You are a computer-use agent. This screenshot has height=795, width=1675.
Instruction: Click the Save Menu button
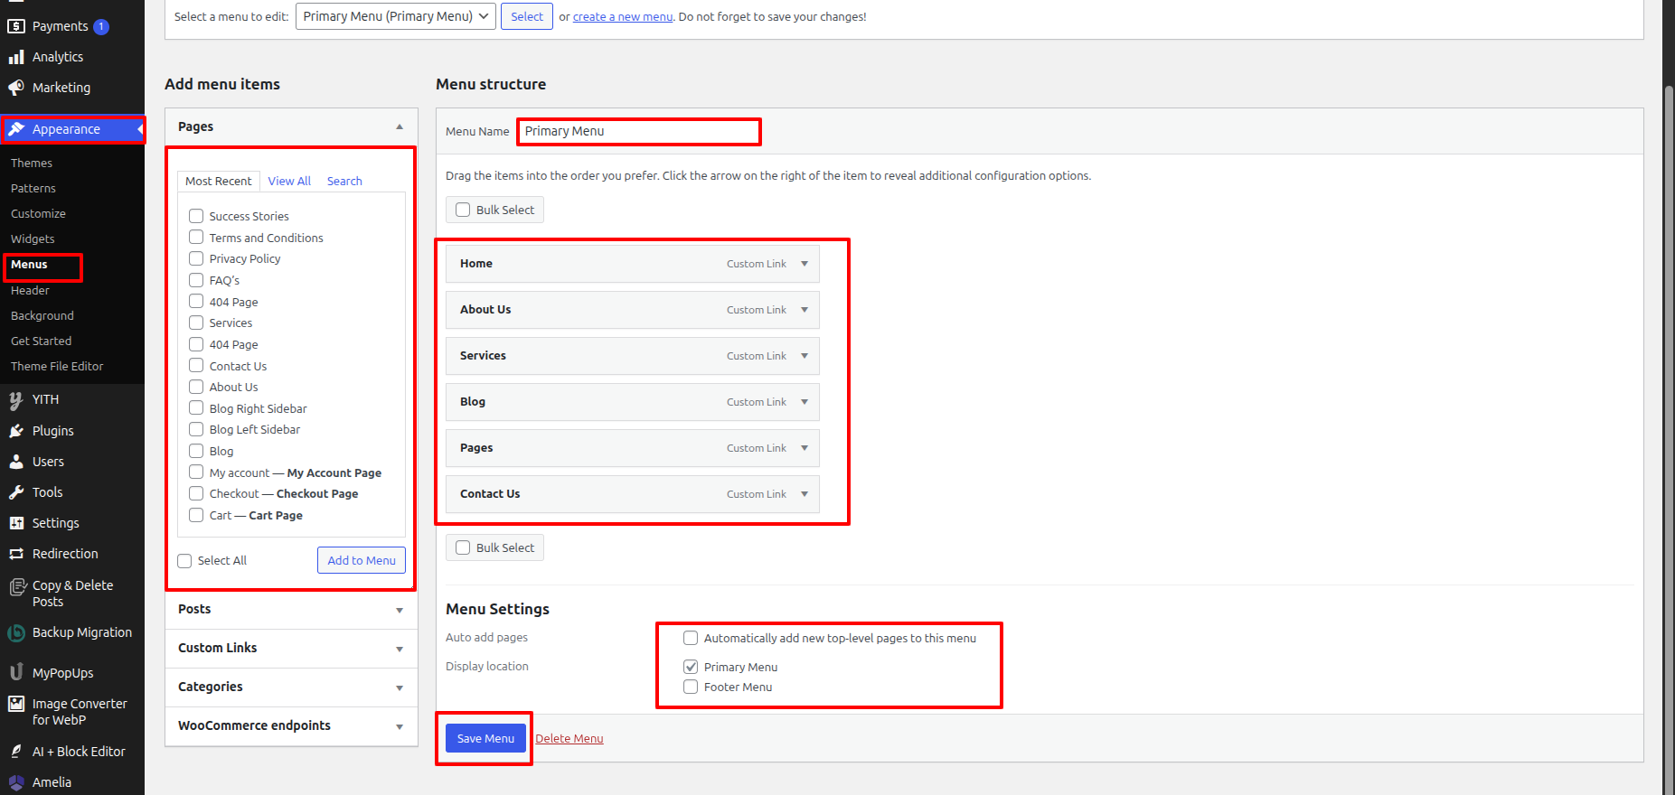click(485, 738)
